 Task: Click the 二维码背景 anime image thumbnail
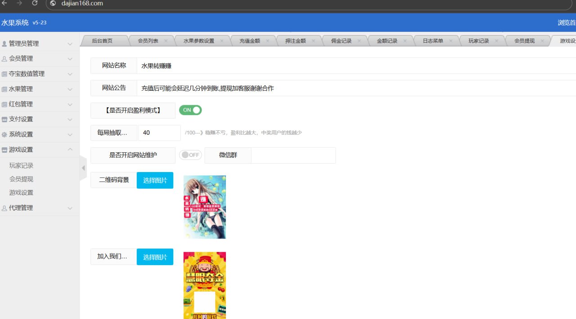205,207
